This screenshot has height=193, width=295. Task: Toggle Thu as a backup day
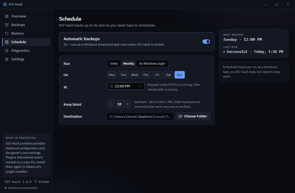point(146,75)
